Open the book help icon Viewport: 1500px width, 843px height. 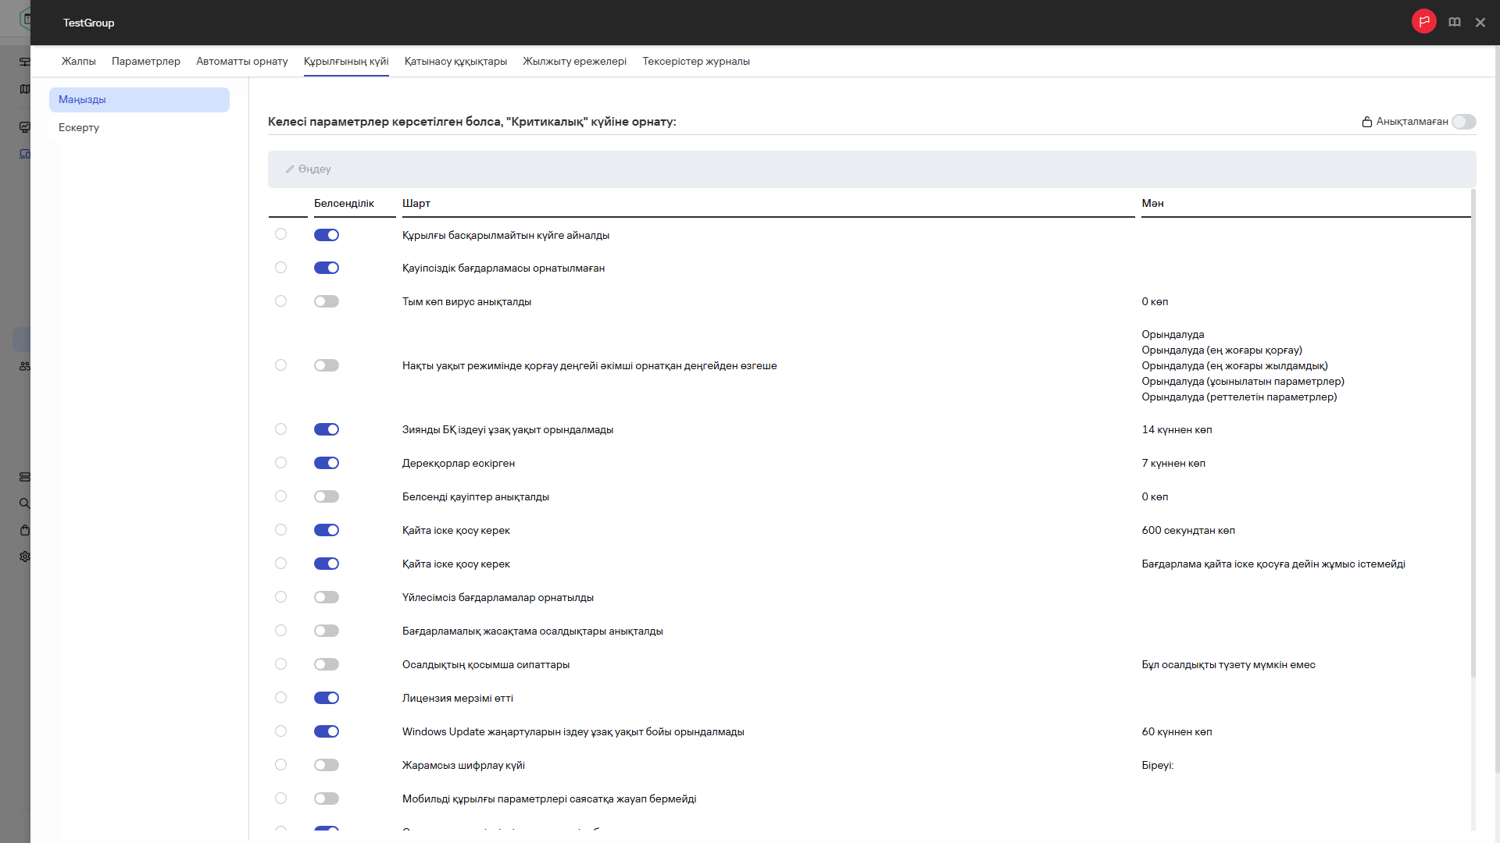coord(1454,23)
